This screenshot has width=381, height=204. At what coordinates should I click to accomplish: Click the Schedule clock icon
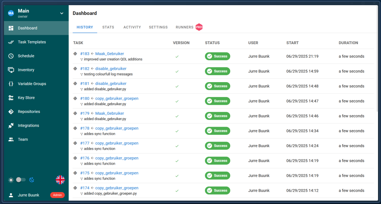11,56
